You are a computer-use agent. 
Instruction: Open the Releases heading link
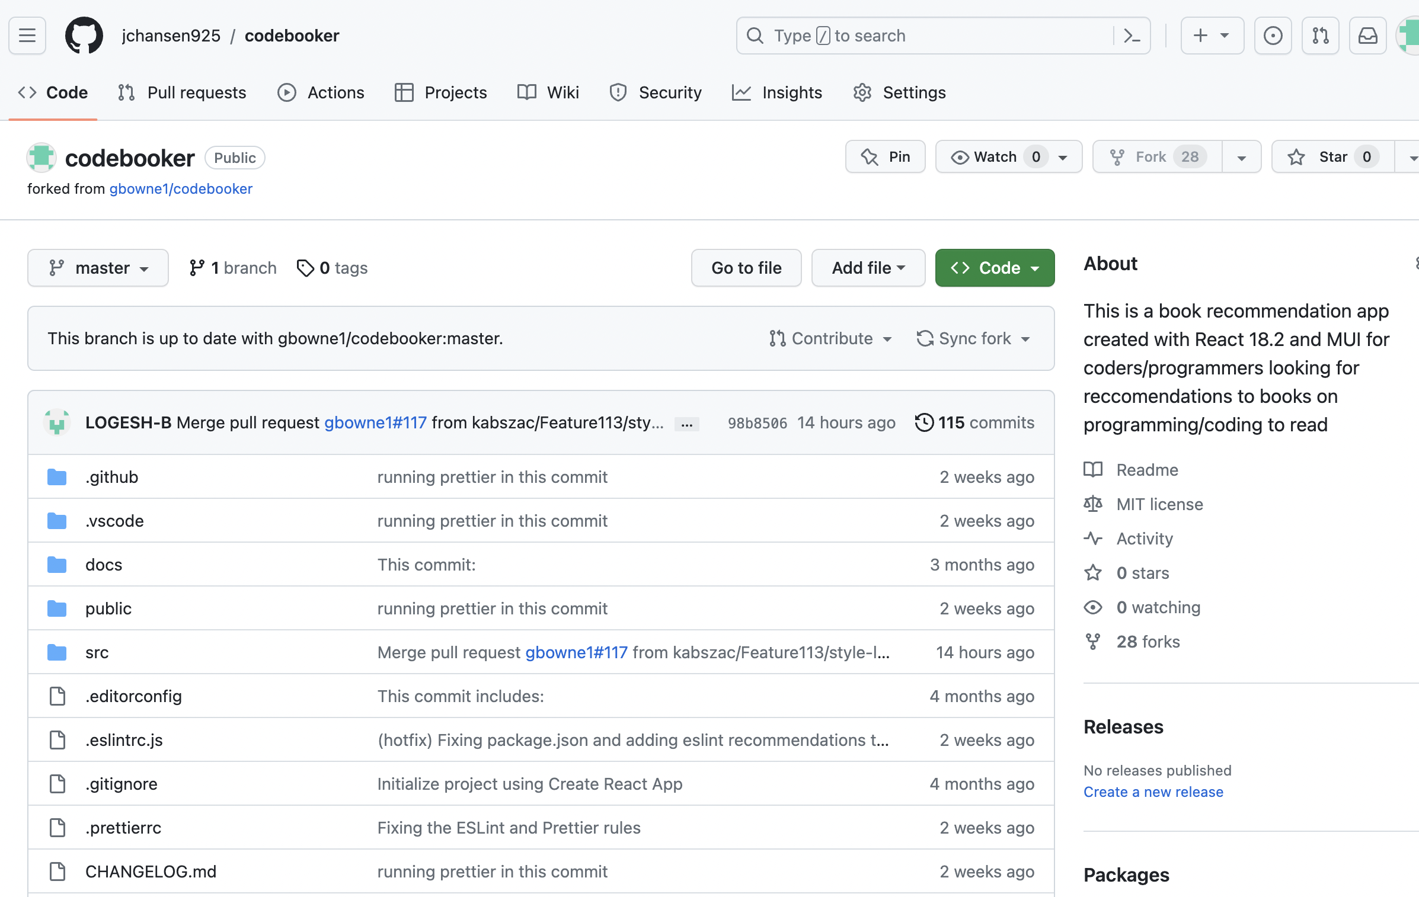tap(1123, 727)
